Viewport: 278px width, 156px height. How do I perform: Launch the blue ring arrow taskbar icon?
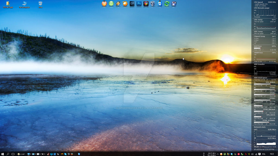[52, 154]
